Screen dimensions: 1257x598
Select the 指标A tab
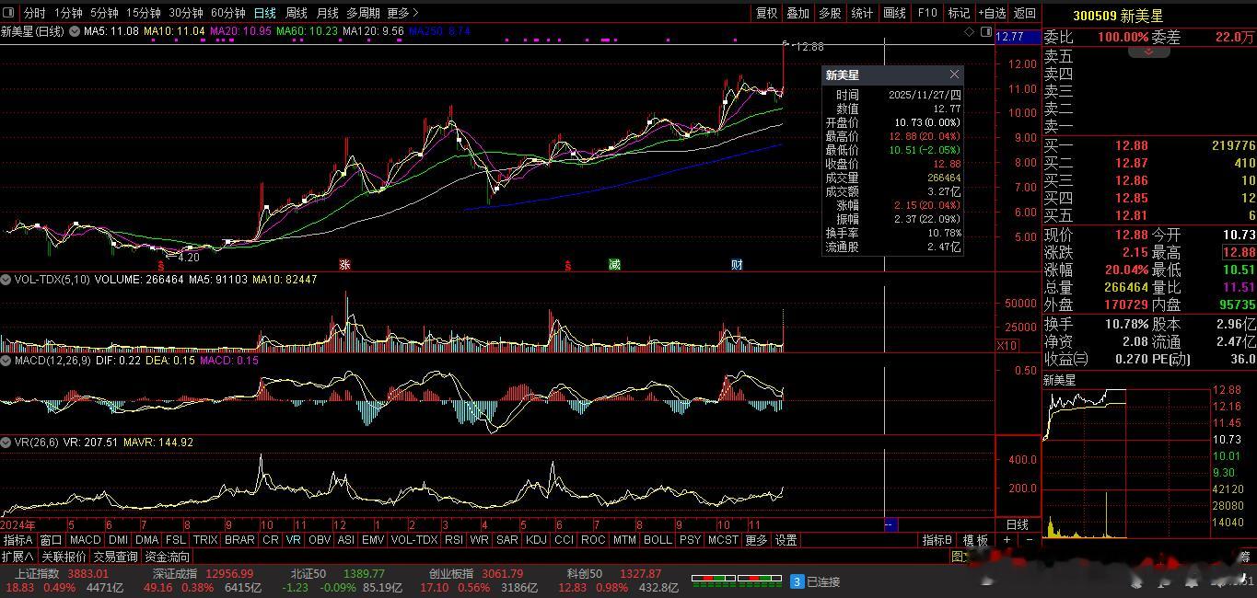click(x=17, y=540)
